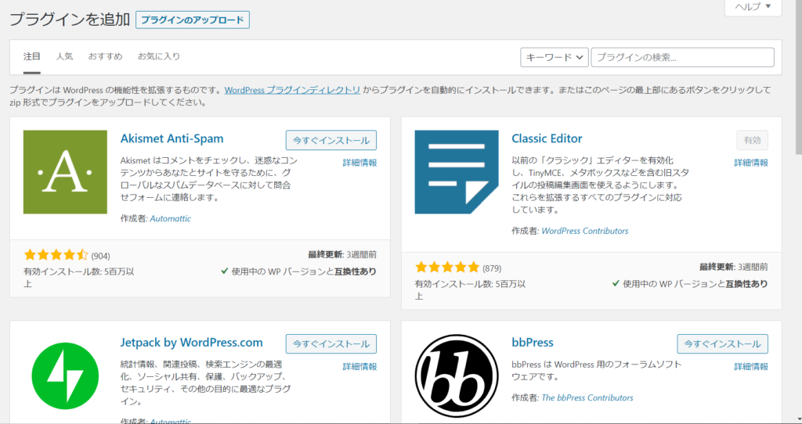Click the プラグインのアップロード button

coord(193,20)
